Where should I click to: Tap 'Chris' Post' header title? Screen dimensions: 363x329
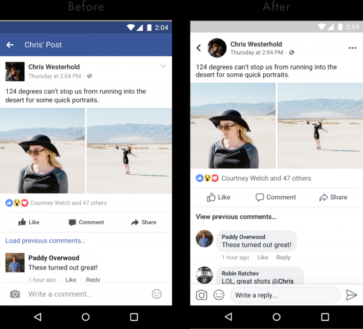click(x=43, y=45)
